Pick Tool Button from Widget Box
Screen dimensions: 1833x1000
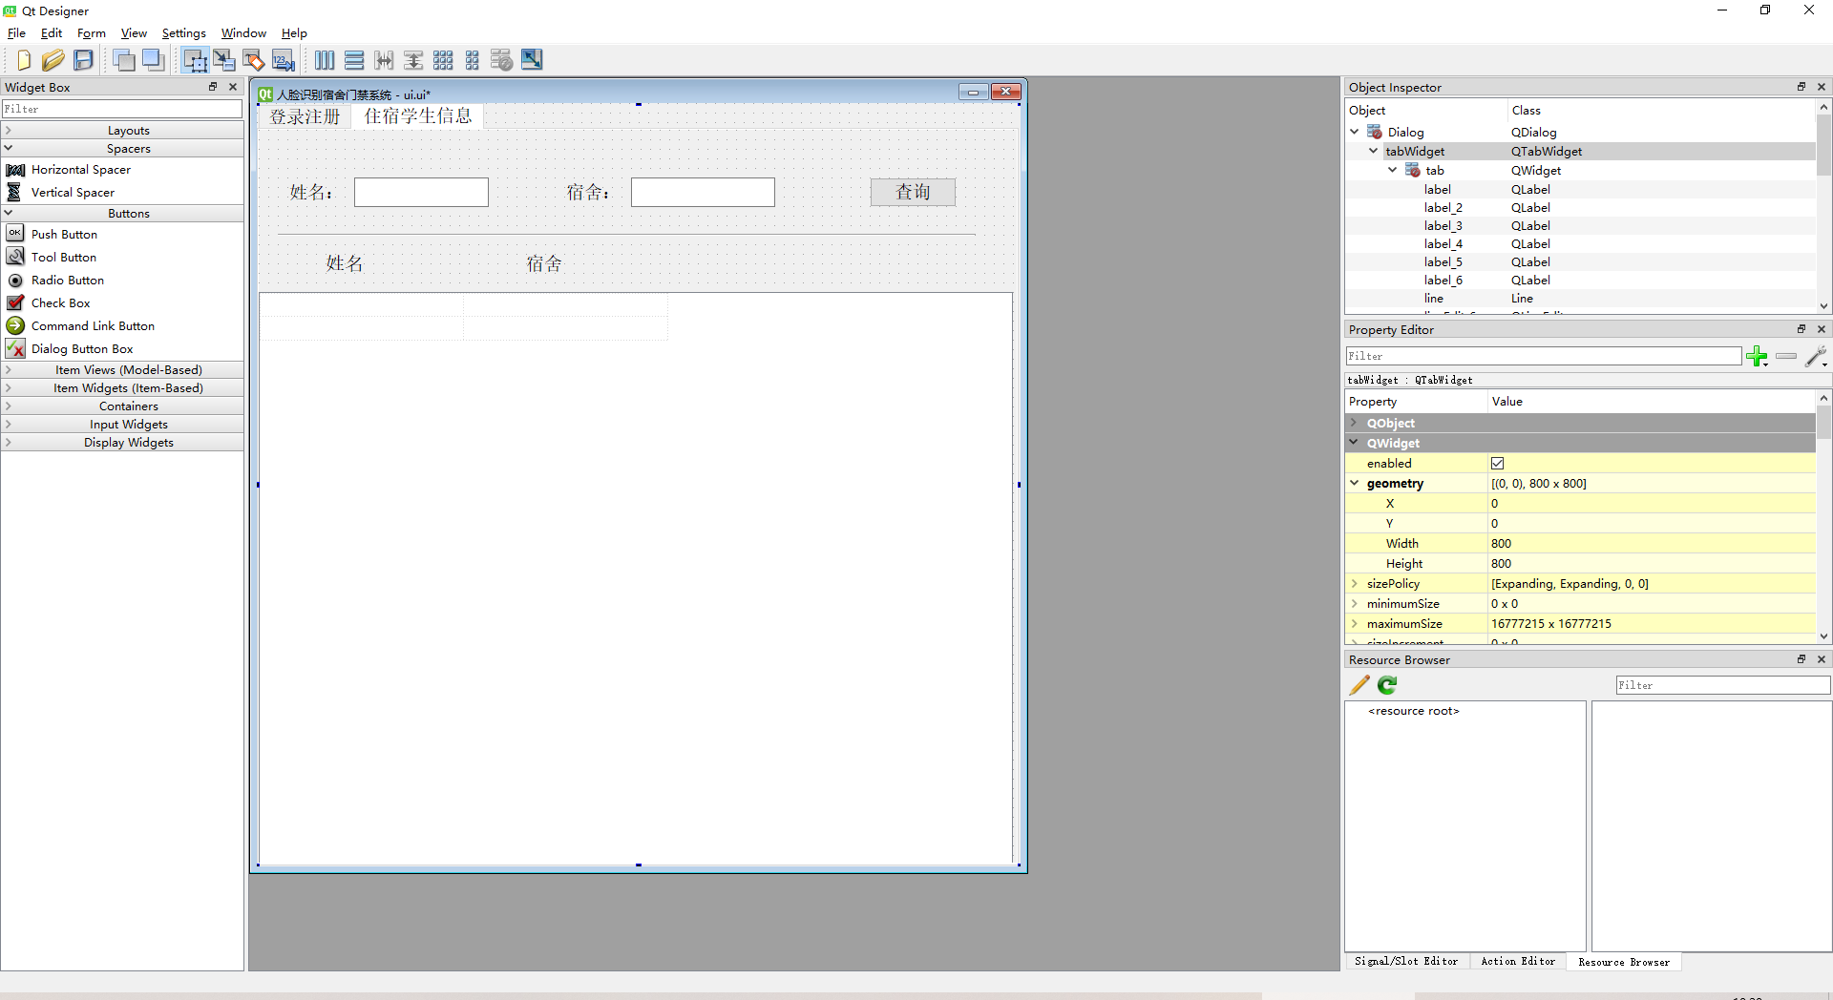[63, 258]
